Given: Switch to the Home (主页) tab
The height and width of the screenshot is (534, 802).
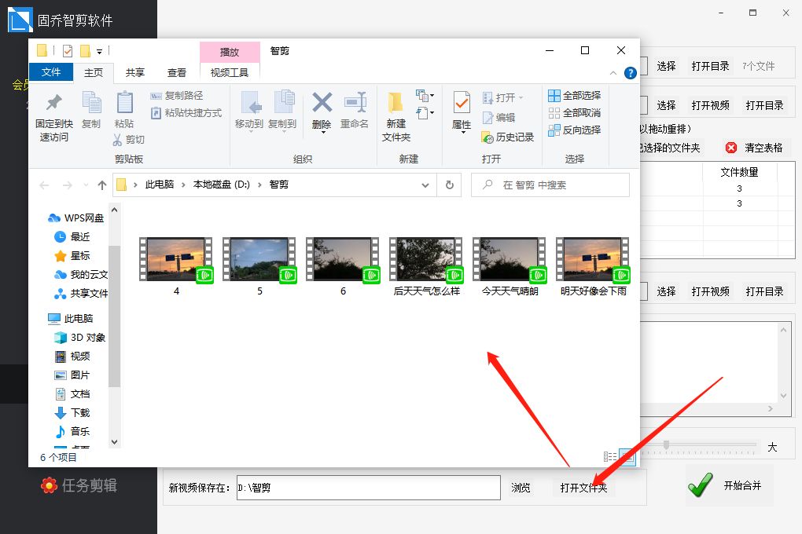Looking at the screenshot, I should (93, 72).
